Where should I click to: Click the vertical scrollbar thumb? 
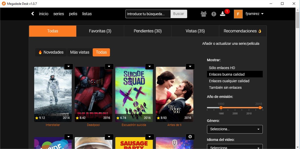point(298,20)
